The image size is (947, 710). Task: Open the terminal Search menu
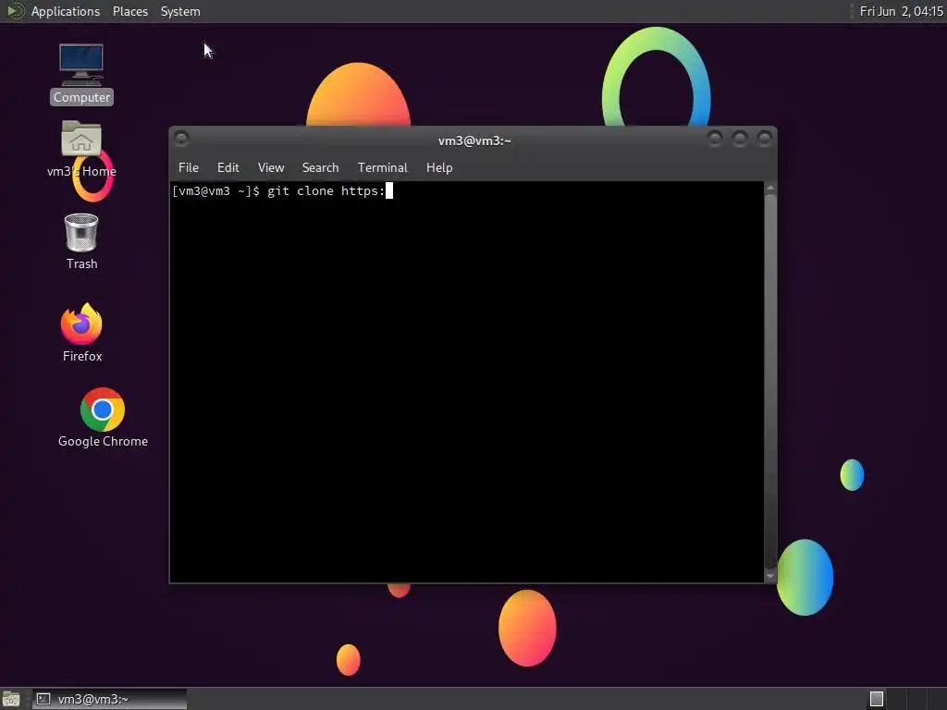pos(320,167)
